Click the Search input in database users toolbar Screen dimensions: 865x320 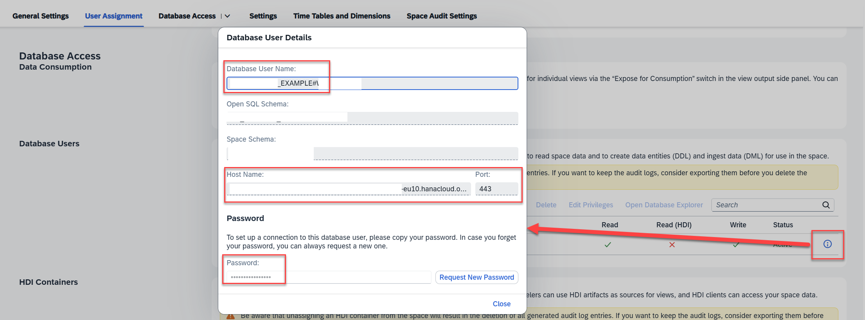coord(766,205)
